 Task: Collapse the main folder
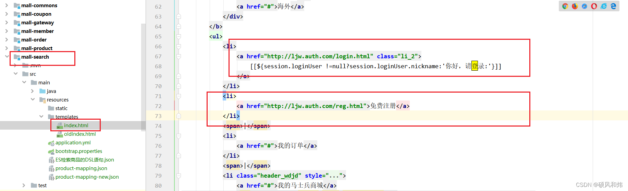coord(24,82)
